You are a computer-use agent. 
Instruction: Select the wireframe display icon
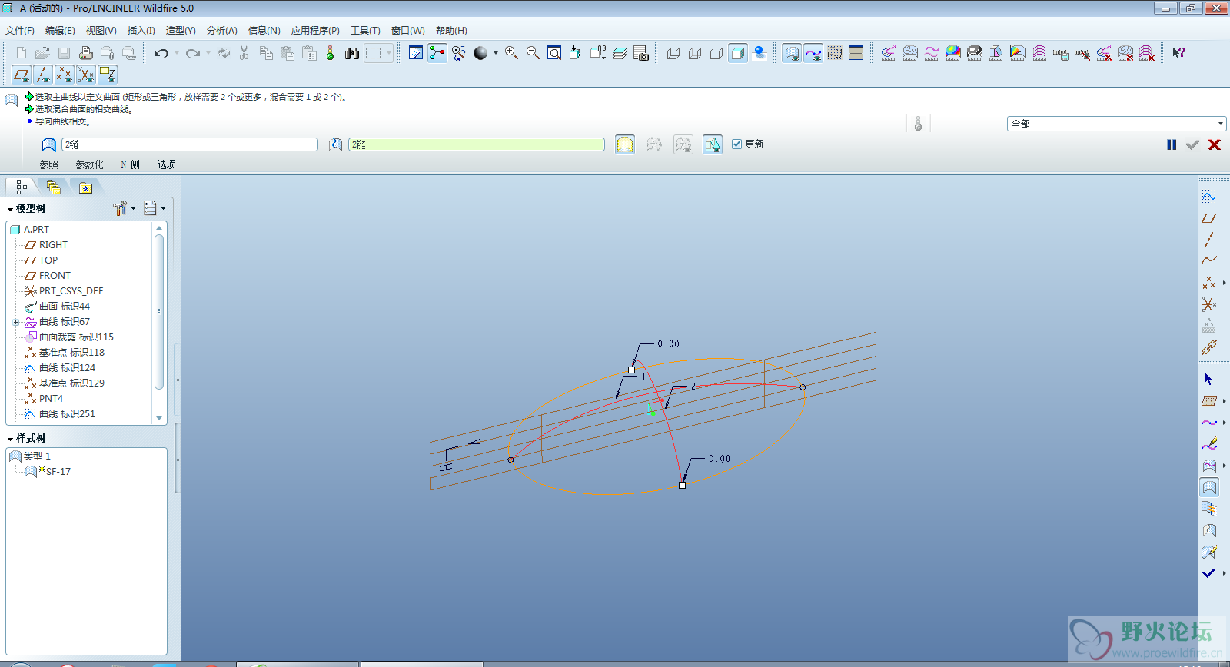point(673,53)
